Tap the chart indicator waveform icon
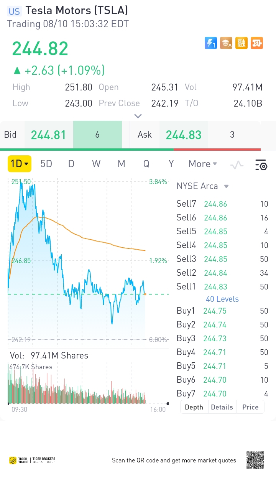Image resolution: width=276 pixels, height=500 pixels. coord(237,165)
